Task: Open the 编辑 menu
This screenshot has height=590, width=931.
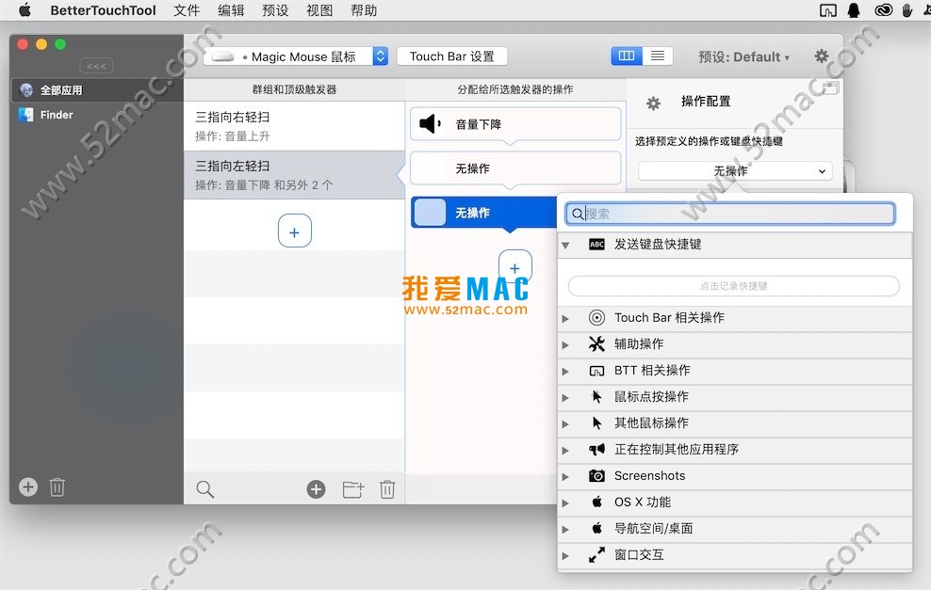Action: 231,10
